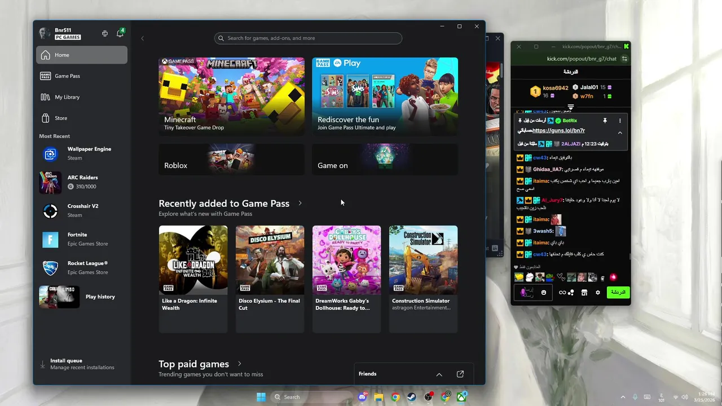Click the Windows Start button
The width and height of the screenshot is (722, 406).
point(261,397)
